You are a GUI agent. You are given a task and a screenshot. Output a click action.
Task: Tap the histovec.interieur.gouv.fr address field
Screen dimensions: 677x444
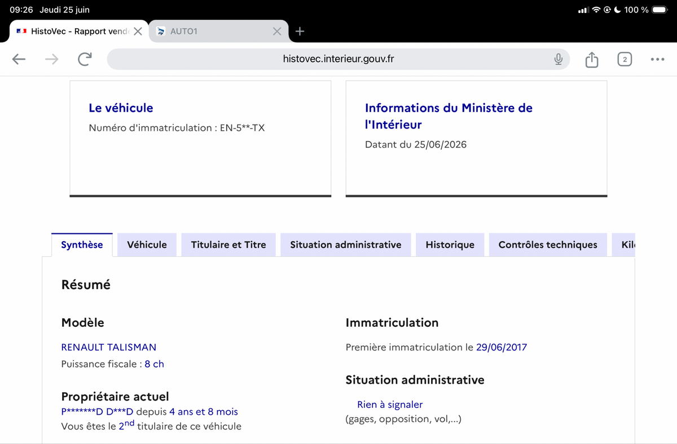click(338, 59)
